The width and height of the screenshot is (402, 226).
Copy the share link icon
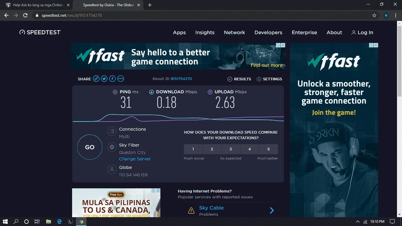[x=96, y=79]
